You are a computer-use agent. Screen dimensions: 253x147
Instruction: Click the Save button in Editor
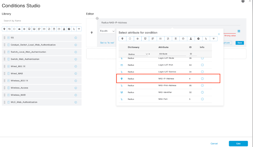239,43
